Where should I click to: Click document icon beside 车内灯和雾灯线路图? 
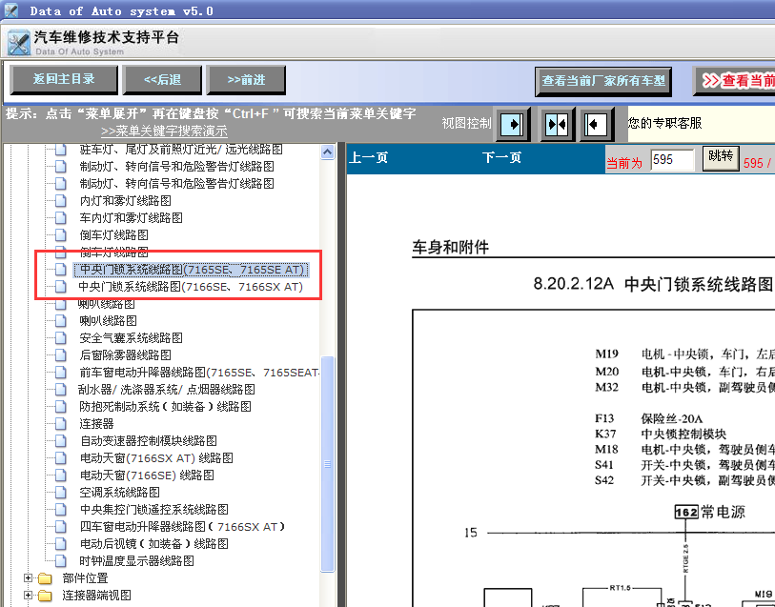pyautogui.click(x=61, y=218)
